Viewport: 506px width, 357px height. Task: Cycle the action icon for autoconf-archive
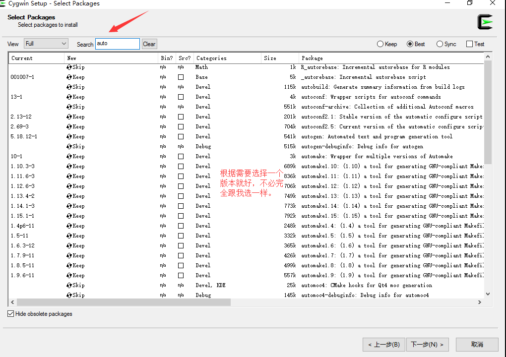click(69, 107)
